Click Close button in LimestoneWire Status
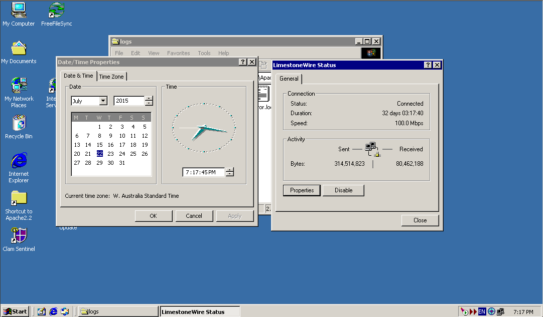543x317 pixels. point(420,220)
